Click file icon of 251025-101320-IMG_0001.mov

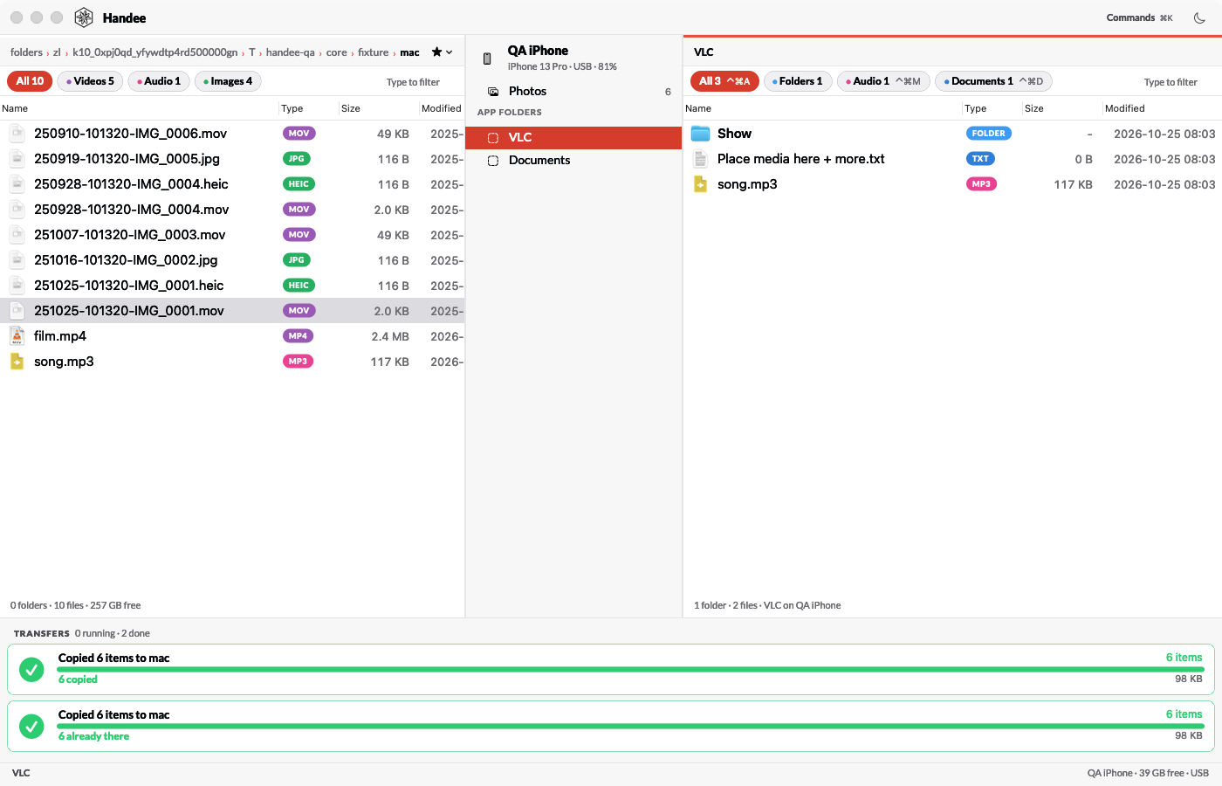coord(17,311)
